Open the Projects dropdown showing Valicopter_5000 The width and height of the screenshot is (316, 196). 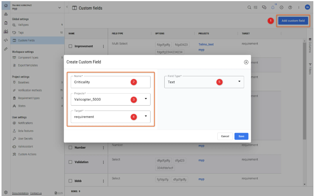click(110, 99)
